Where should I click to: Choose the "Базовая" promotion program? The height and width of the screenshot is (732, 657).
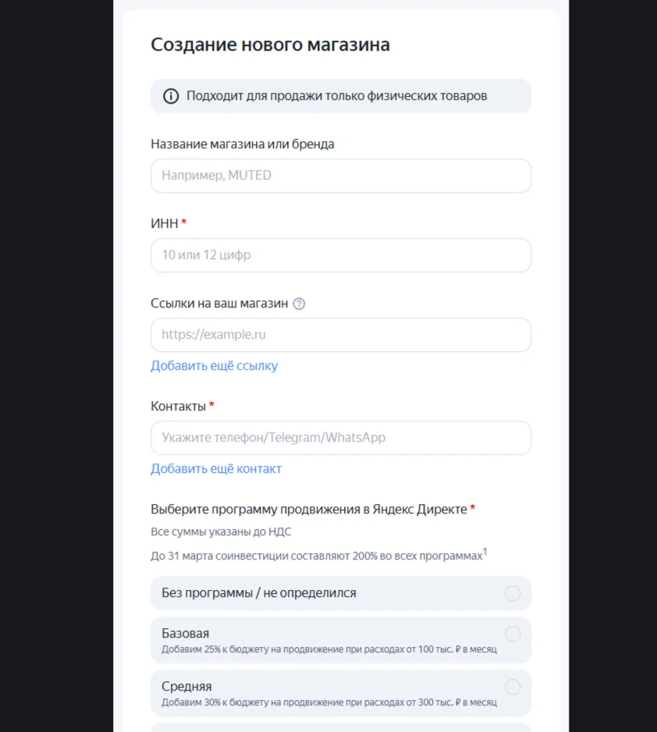(512, 634)
